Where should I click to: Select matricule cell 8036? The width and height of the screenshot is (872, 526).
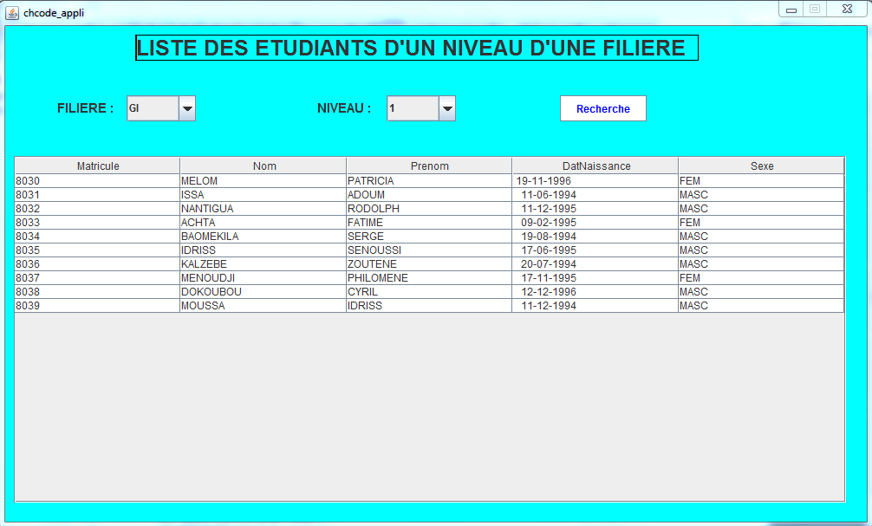click(x=97, y=264)
